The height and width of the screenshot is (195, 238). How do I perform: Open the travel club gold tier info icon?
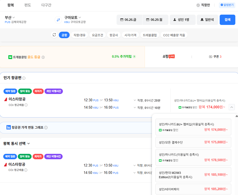(43, 57)
